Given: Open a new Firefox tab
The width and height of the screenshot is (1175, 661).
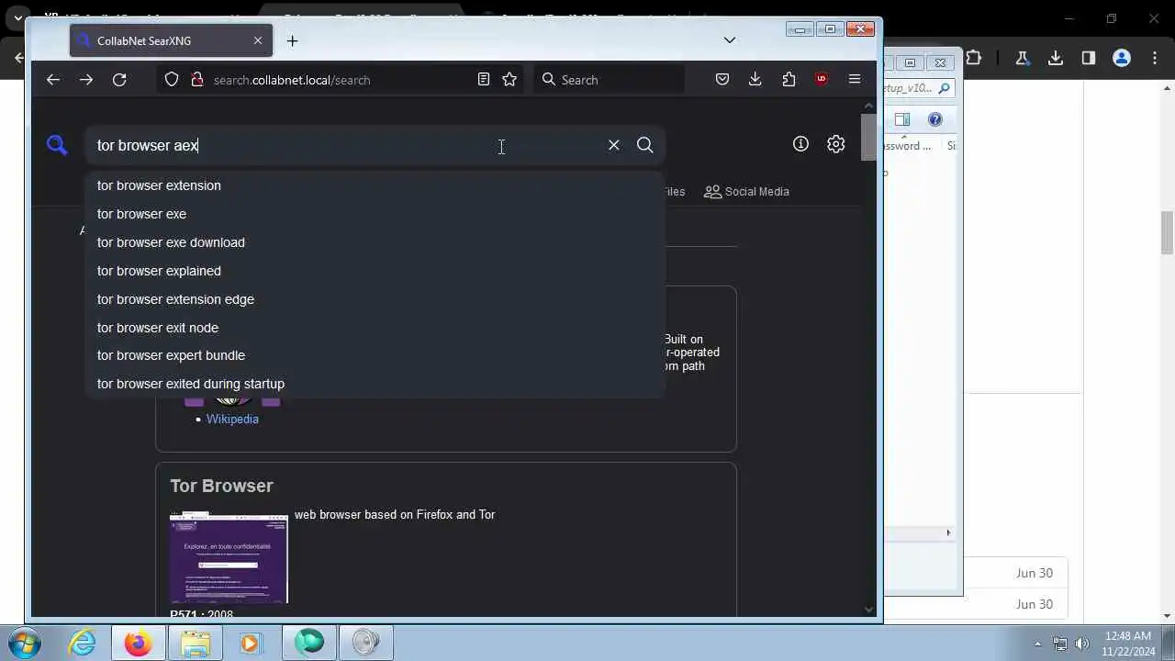Looking at the screenshot, I should coord(292,40).
